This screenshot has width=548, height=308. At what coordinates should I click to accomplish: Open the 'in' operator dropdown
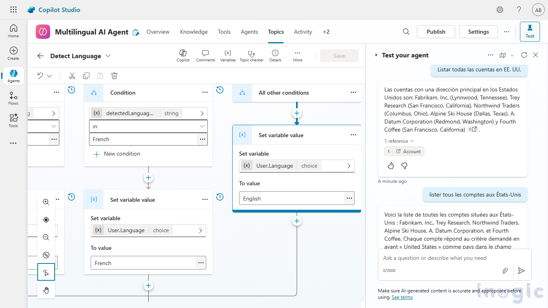point(148,126)
